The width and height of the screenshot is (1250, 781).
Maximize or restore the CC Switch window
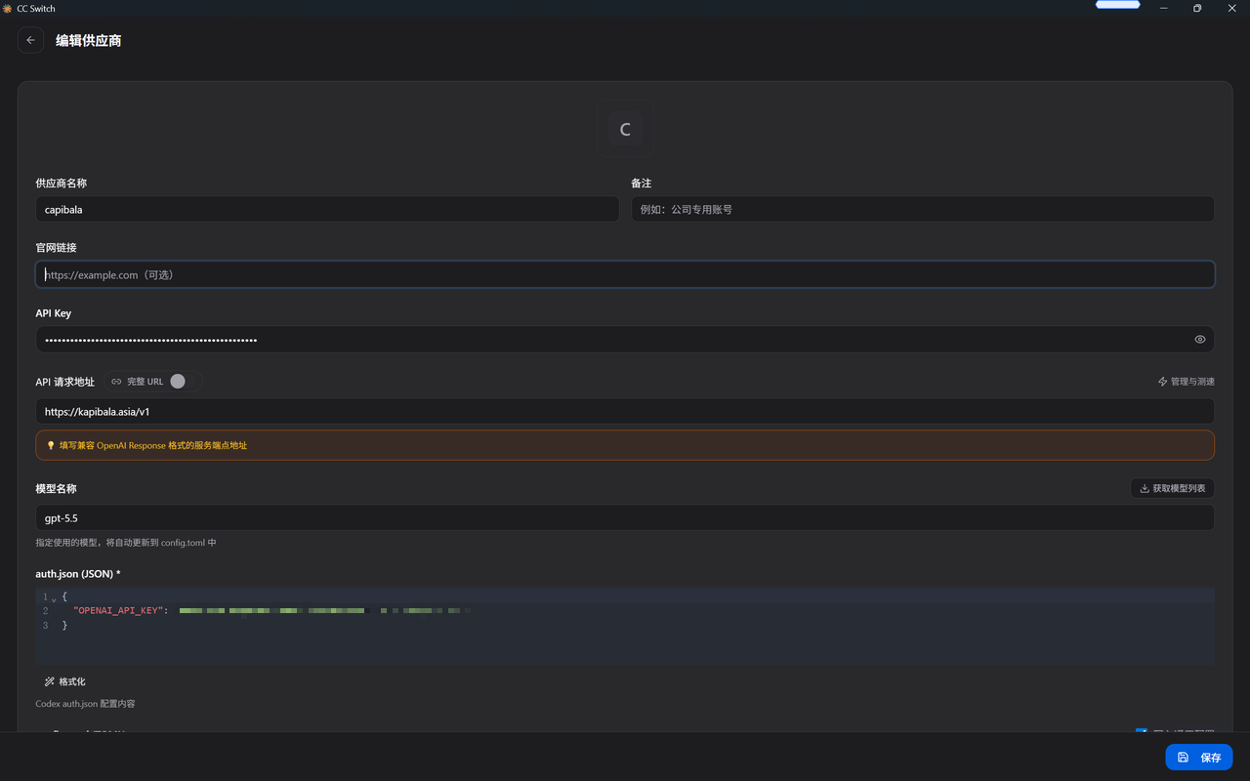click(x=1197, y=9)
